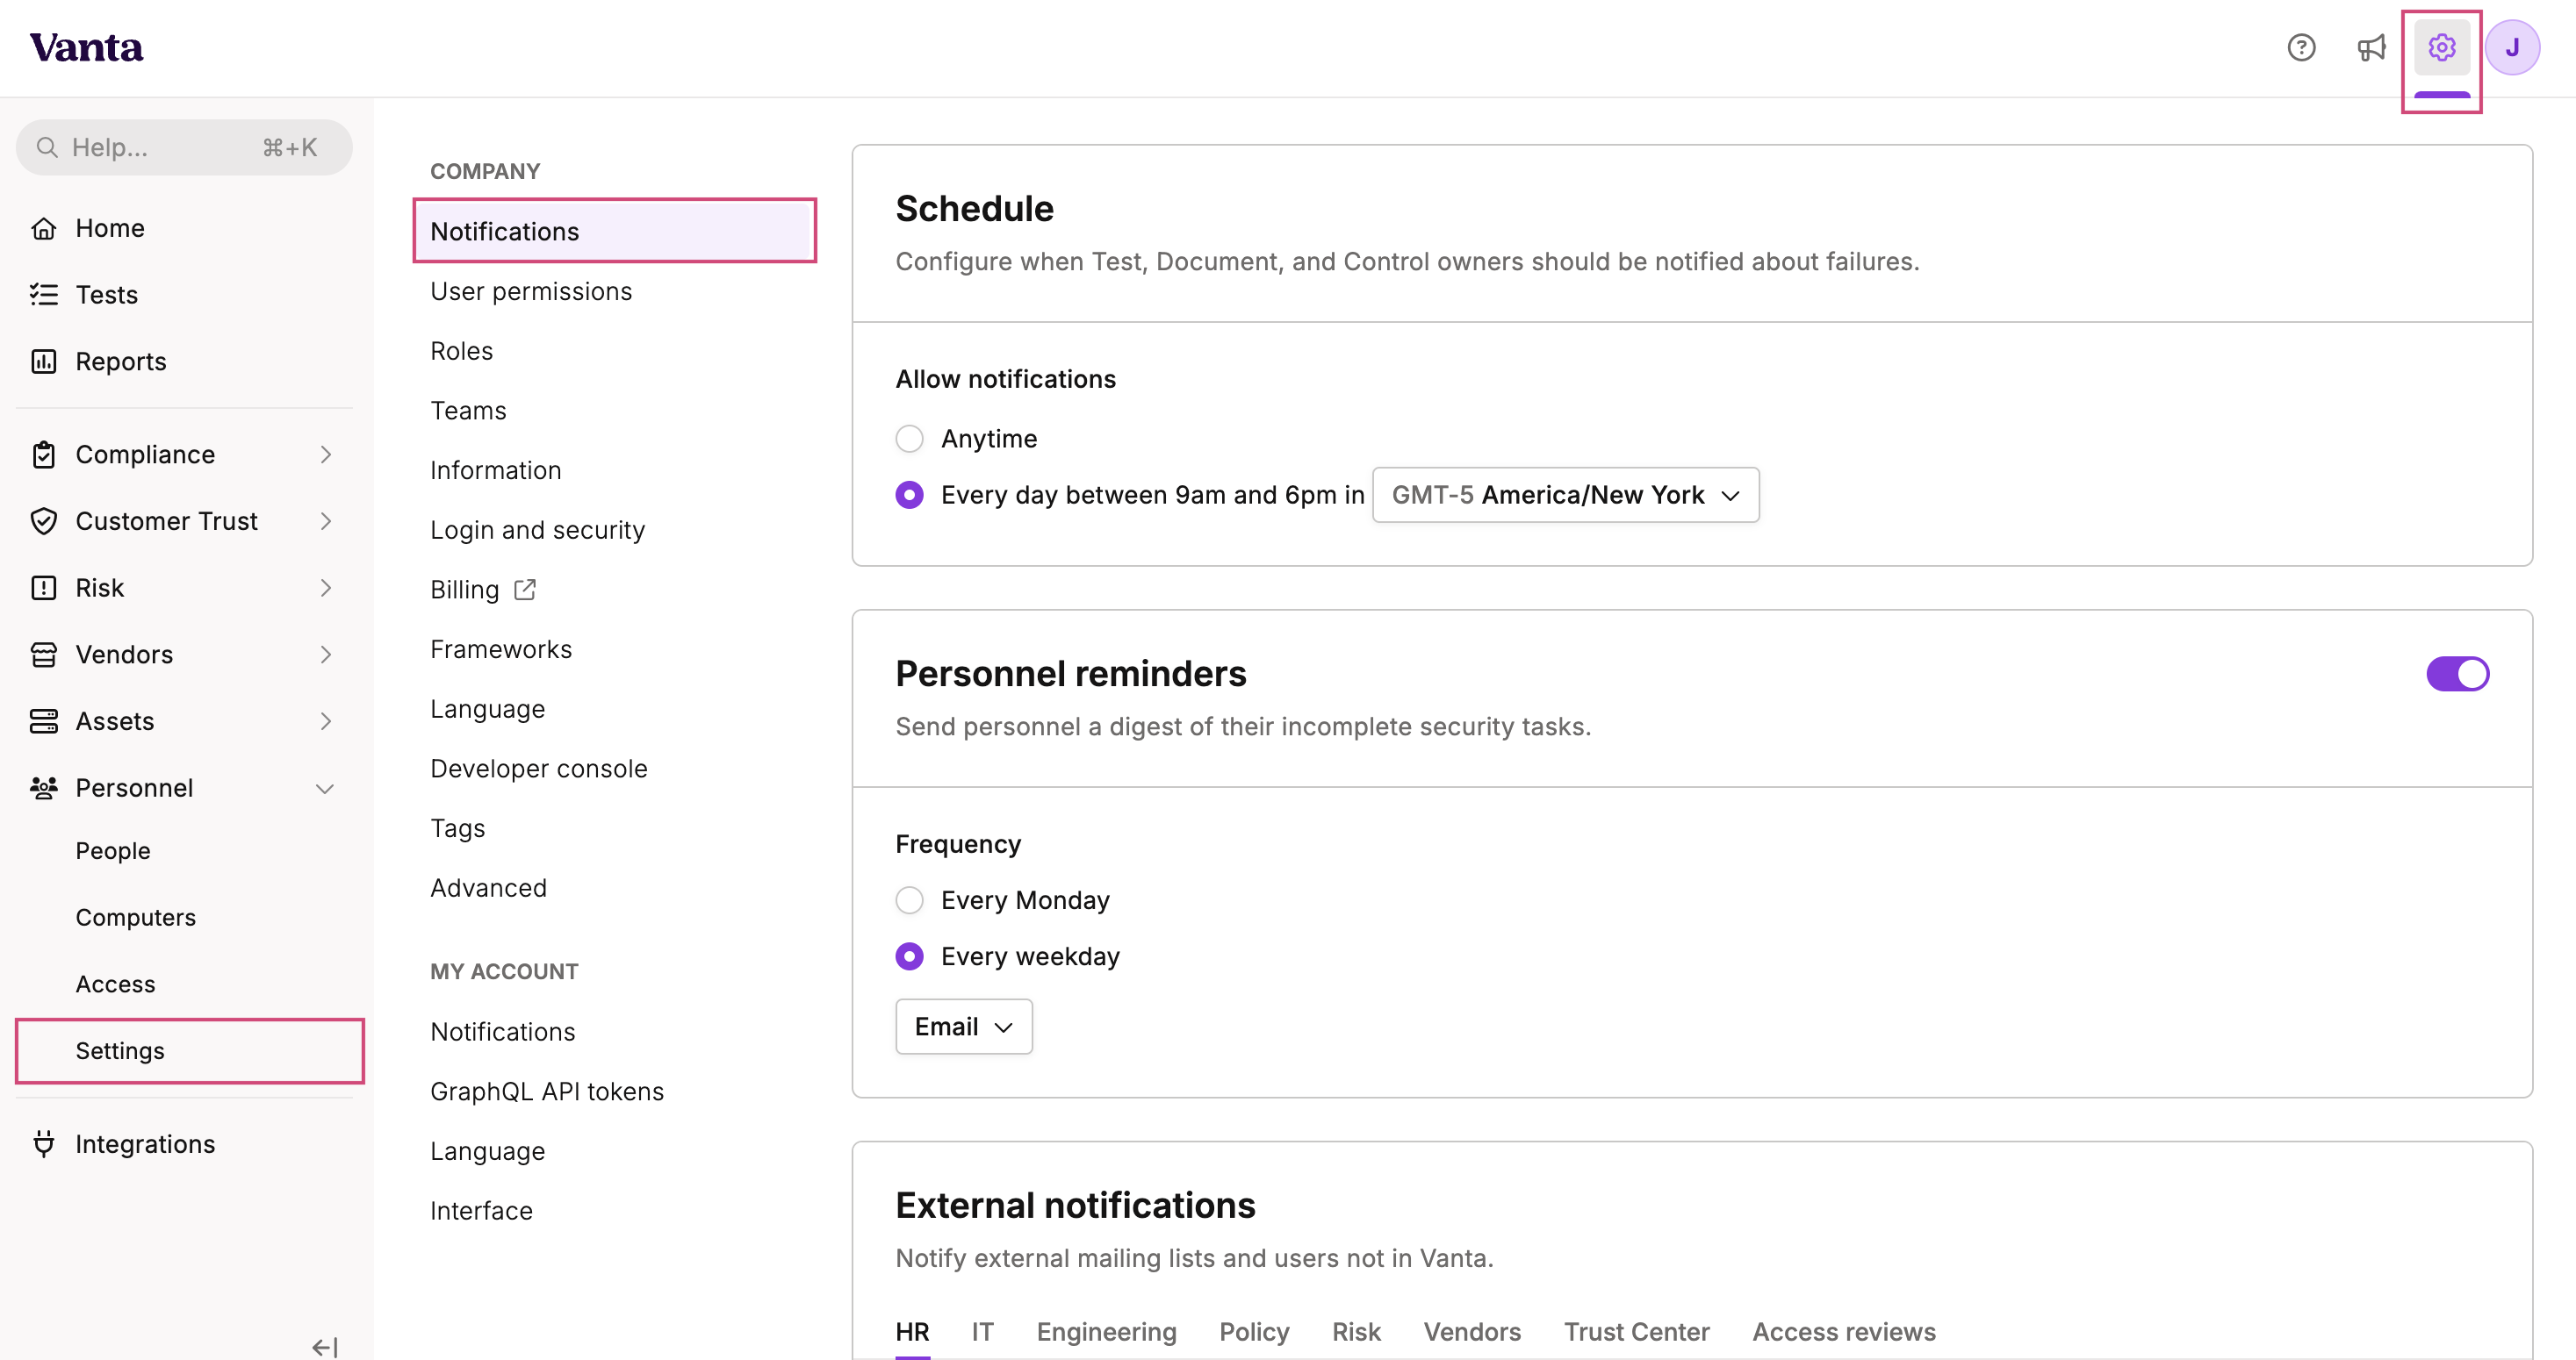The height and width of the screenshot is (1360, 2576).
Task: Open the Frameworks settings page
Action: (501, 649)
